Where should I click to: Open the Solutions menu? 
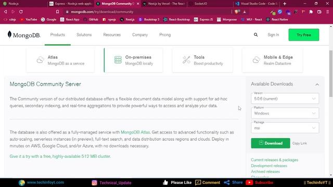(84, 35)
